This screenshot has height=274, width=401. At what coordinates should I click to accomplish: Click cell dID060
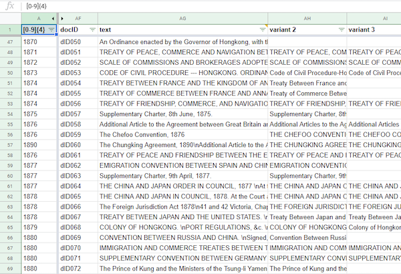(78, 145)
